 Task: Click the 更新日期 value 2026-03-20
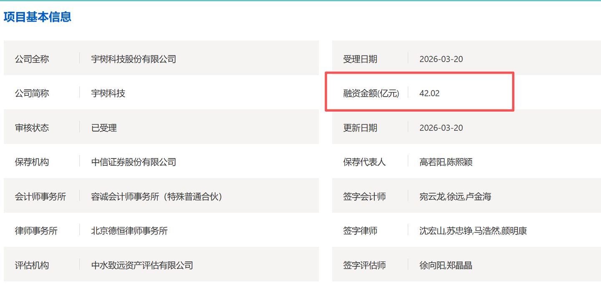[x=441, y=128]
